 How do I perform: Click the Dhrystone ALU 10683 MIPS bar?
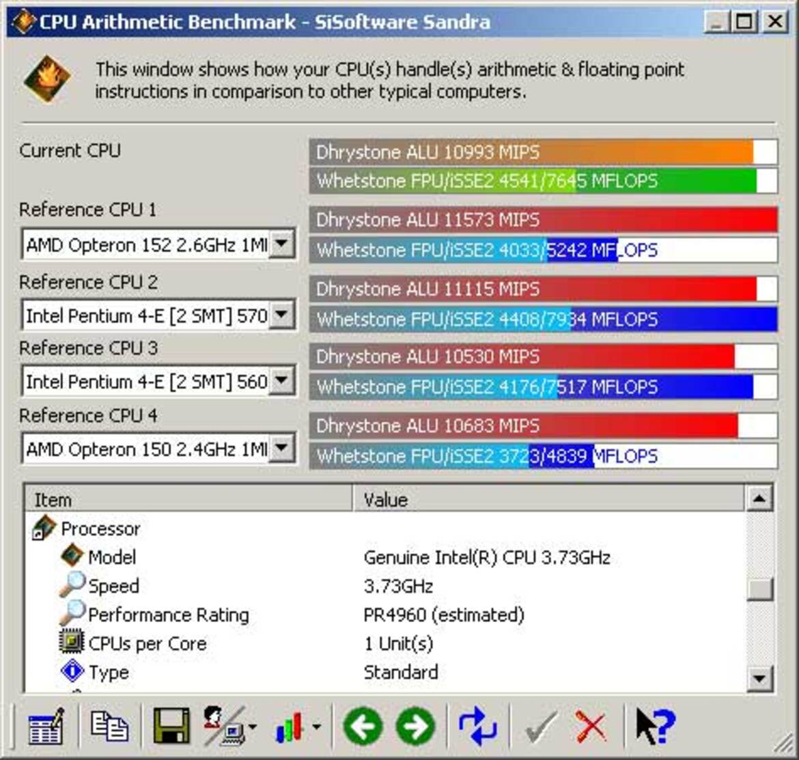(543, 425)
